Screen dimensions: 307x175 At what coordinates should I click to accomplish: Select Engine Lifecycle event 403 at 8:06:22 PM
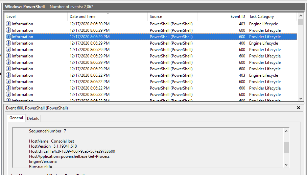point(151,75)
